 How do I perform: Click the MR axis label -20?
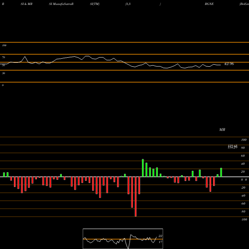point(243,188)
